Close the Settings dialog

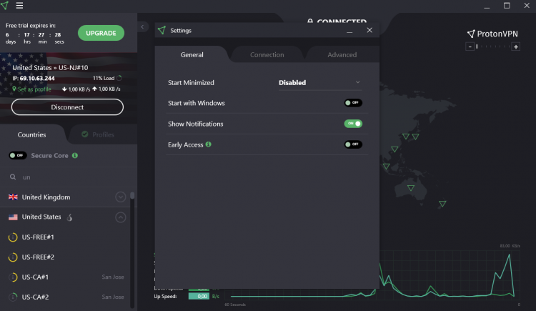click(x=369, y=30)
